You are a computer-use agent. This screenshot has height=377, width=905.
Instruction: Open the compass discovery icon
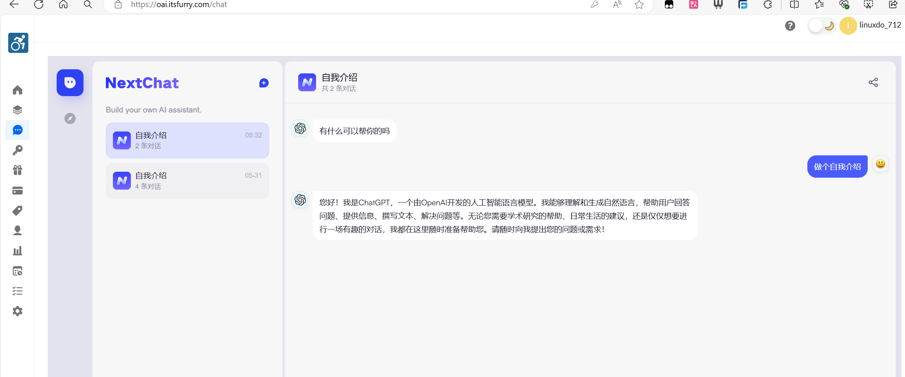(70, 118)
